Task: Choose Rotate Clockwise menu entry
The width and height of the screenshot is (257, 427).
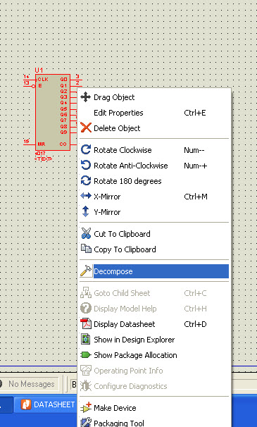Action: click(x=154, y=150)
